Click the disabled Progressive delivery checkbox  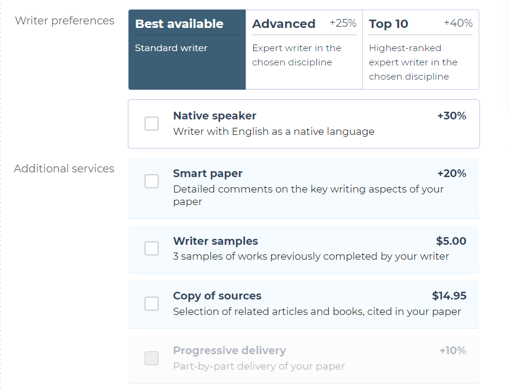(152, 358)
